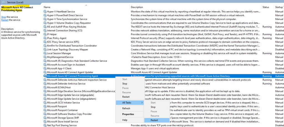
Task: Select the Services (Local) pane title
Action: coord(15,2)
